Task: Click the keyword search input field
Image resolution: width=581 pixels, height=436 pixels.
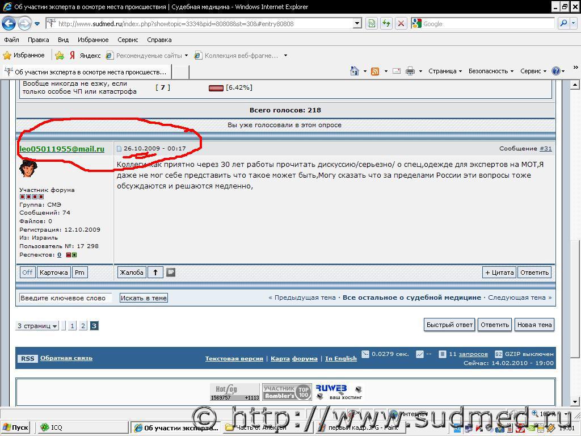Action: 65,298
